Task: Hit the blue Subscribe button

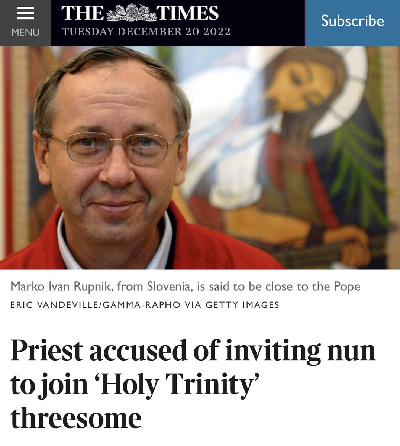Action: tap(352, 21)
